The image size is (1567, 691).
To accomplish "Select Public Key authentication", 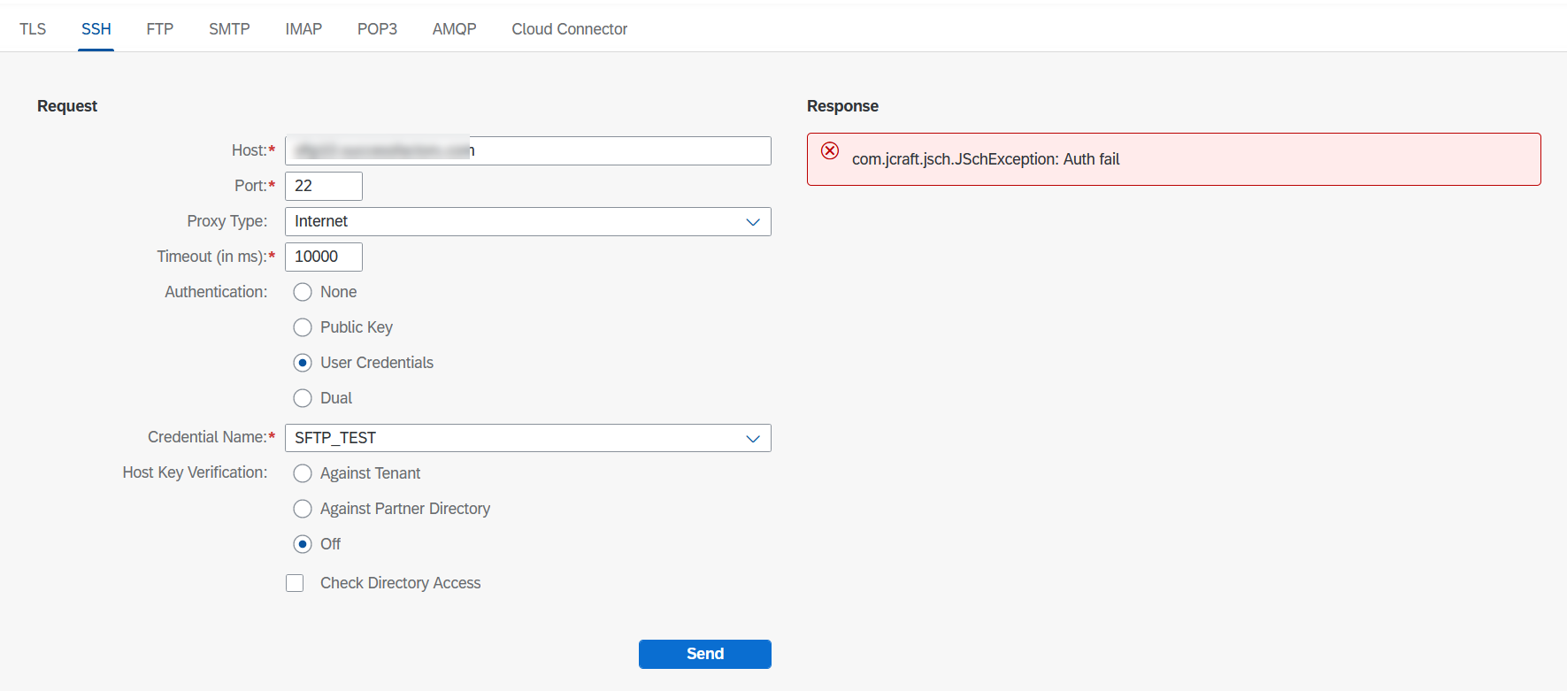I will tap(303, 327).
